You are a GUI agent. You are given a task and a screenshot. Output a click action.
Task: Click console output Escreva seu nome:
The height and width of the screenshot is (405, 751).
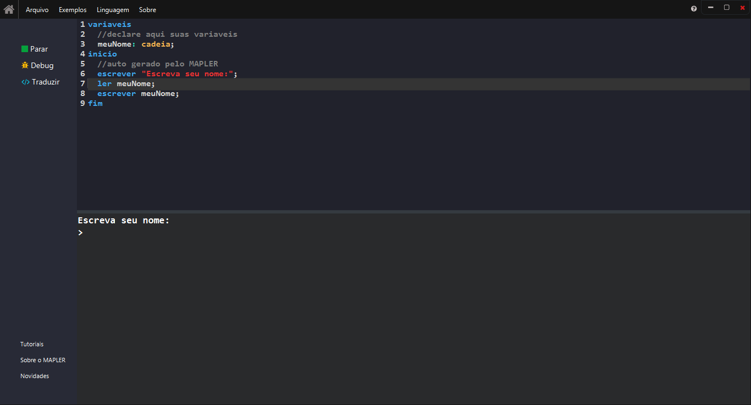pyautogui.click(x=124, y=220)
